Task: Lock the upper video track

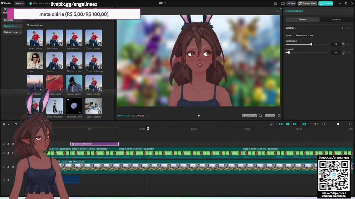Action: pyautogui.click(x=8, y=153)
